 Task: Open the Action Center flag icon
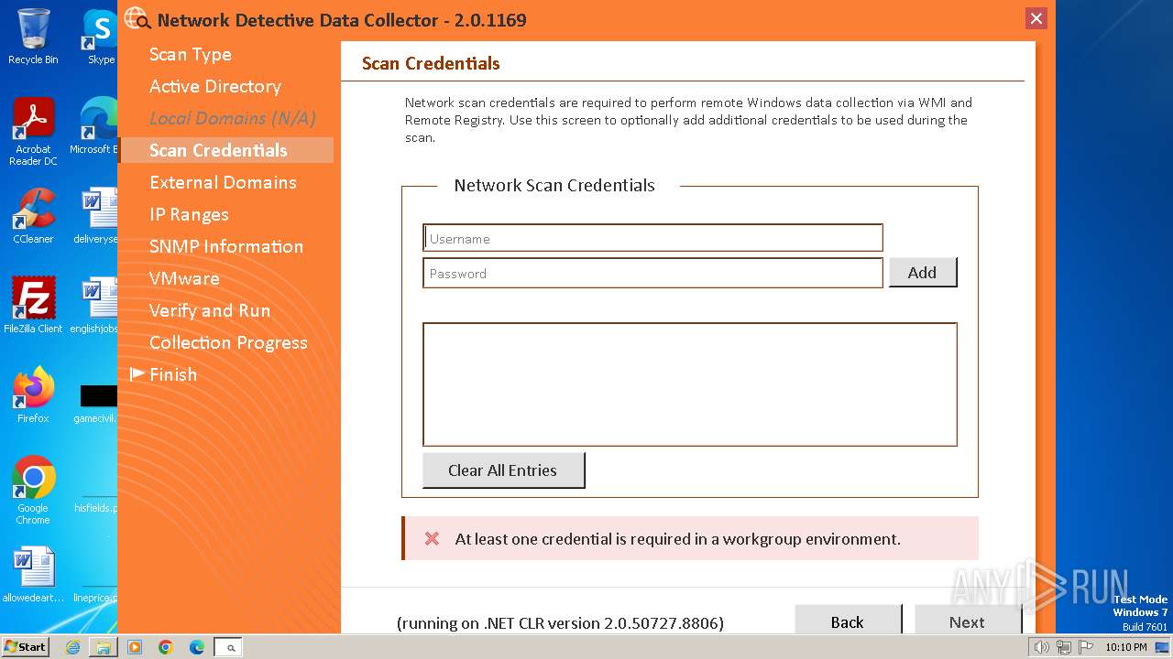[x=1085, y=647]
